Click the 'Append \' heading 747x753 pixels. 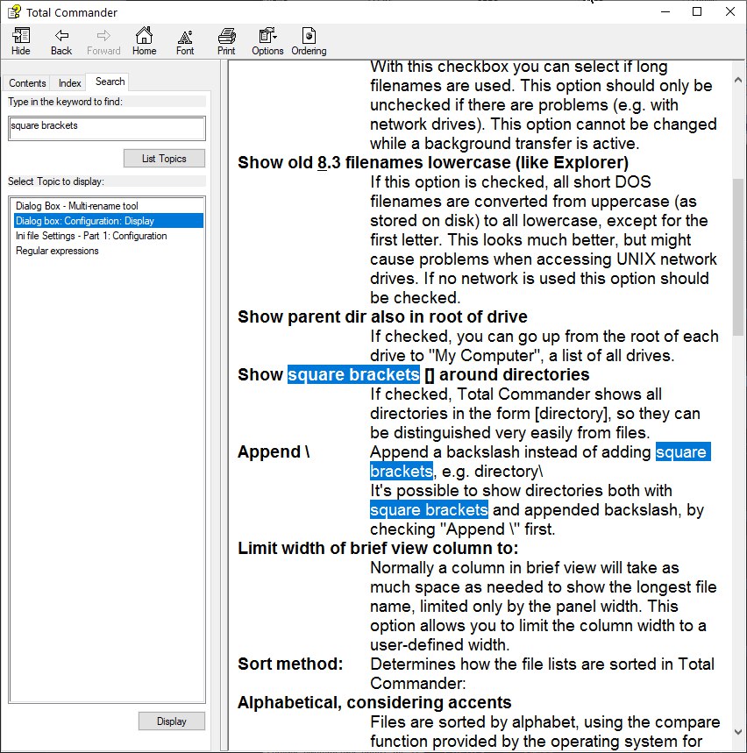274,452
